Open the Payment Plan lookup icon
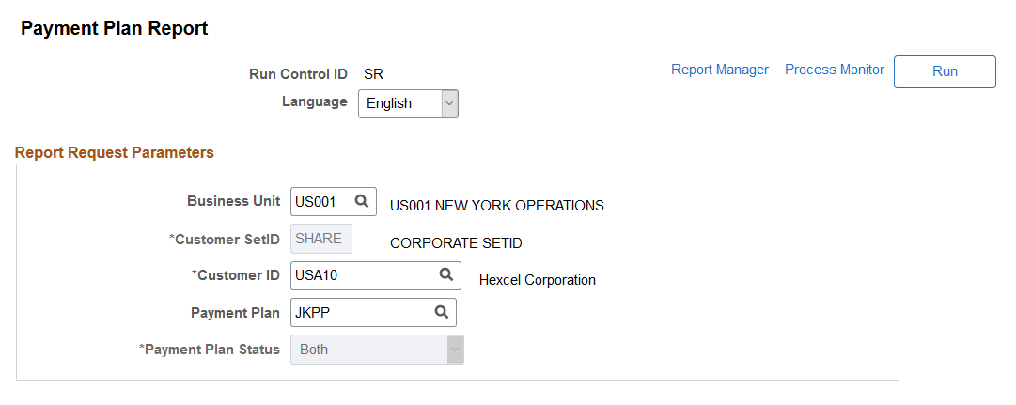This screenshot has width=1016, height=405. [x=441, y=312]
